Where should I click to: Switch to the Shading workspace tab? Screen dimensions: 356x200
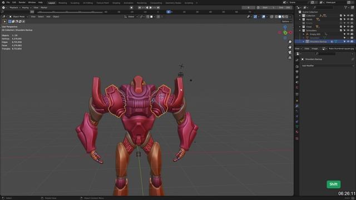click(x=116, y=3)
